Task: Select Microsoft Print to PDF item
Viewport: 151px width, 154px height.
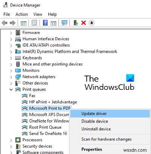Action: coord(50,108)
